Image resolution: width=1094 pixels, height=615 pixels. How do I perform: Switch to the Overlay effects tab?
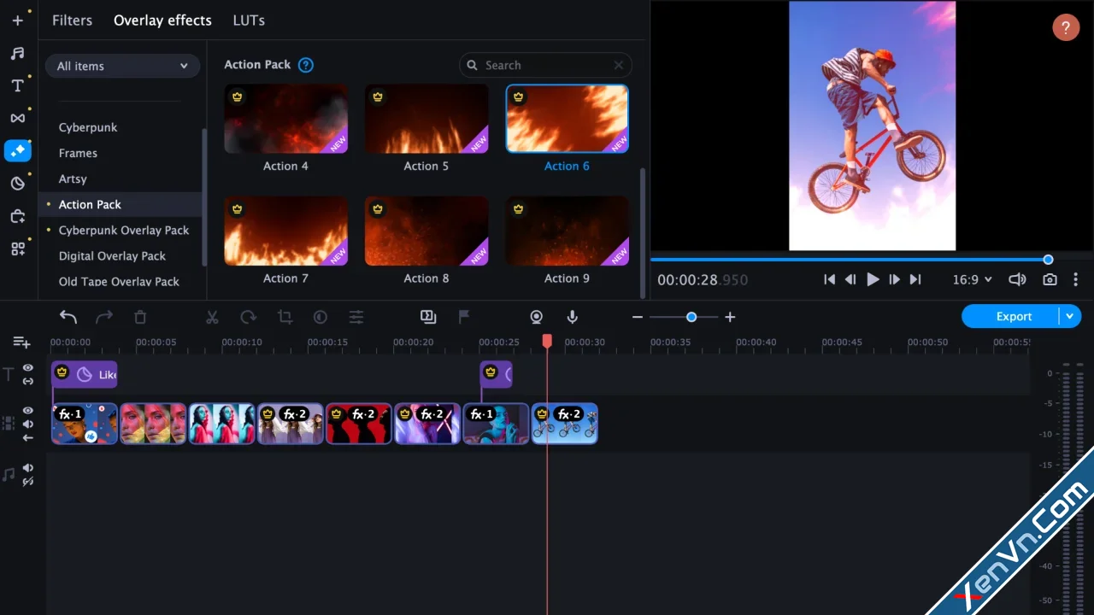(x=162, y=20)
